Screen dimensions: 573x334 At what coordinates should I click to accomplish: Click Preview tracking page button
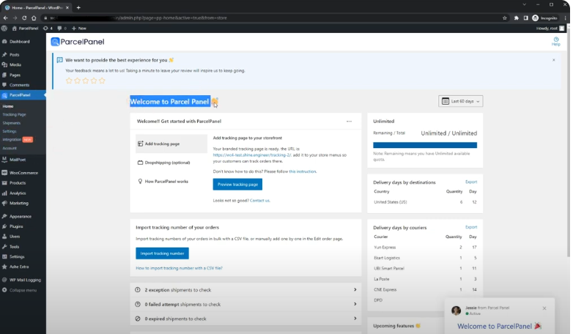coord(237,184)
